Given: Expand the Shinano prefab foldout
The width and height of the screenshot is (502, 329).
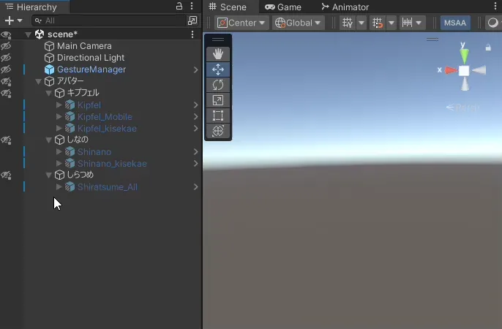Looking at the screenshot, I should 59,151.
